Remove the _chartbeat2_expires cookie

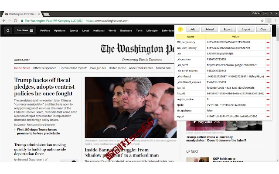click(268, 82)
